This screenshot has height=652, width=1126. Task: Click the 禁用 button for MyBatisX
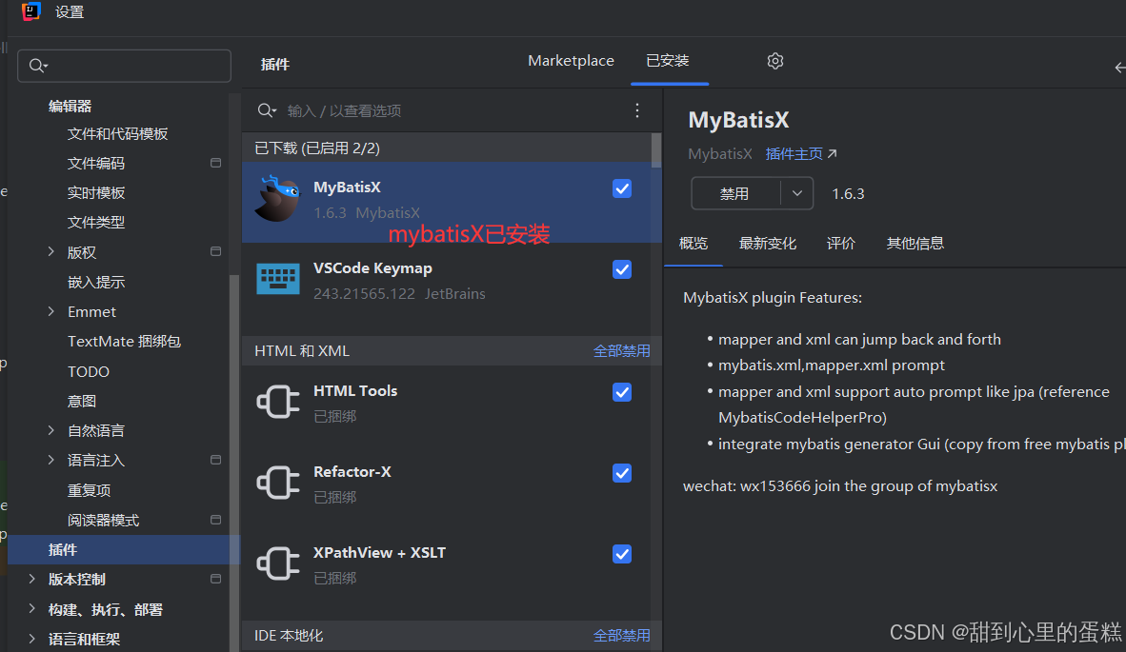pyautogui.click(x=735, y=193)
